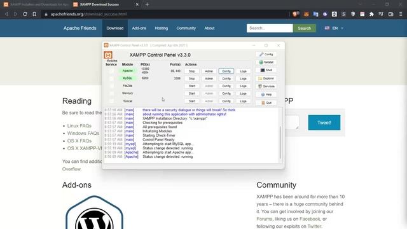
Task: Open the Add-ons nav item
Action: click(139, 28)
